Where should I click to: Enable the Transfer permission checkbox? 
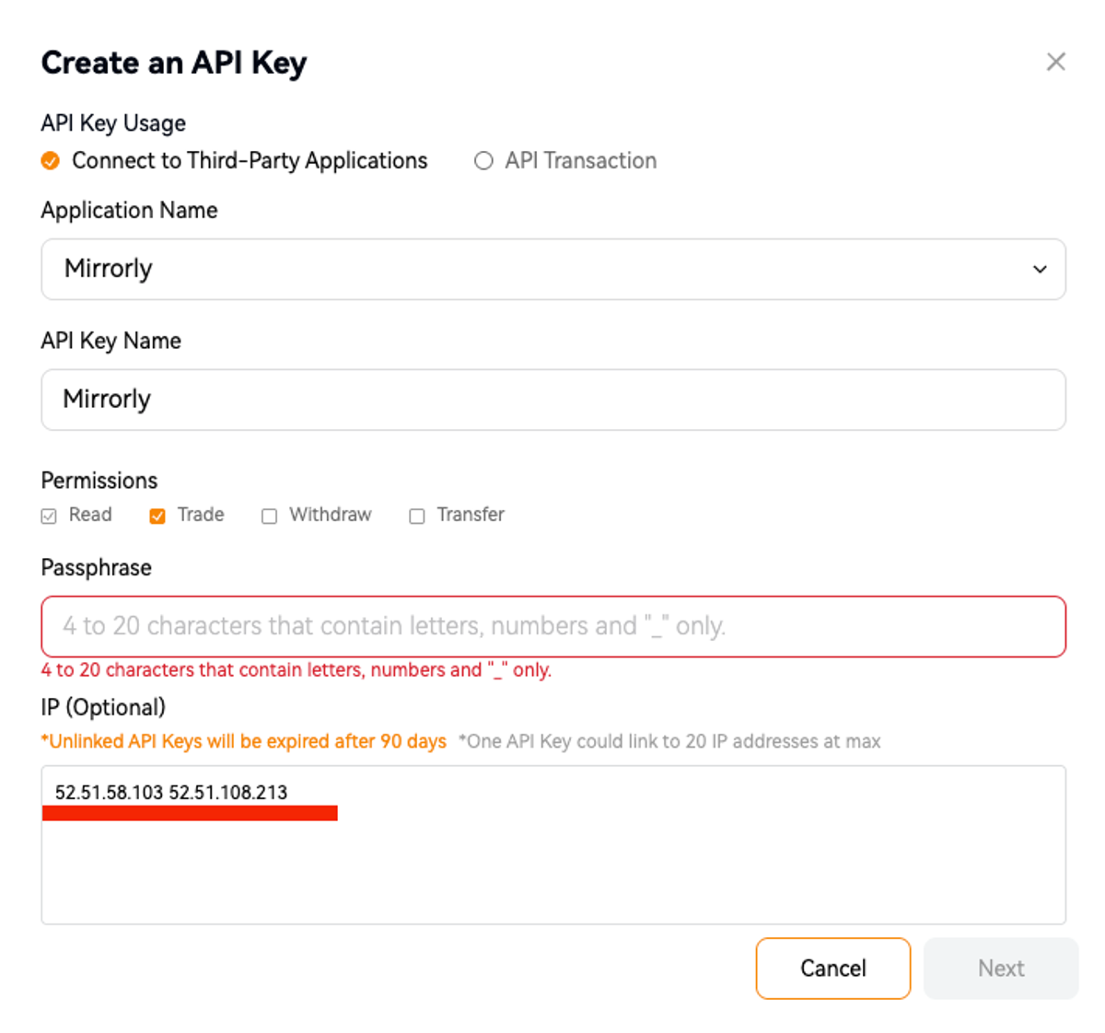point(415,516)
